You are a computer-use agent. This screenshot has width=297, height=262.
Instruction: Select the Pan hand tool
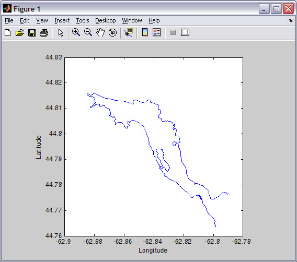point(100,32)
